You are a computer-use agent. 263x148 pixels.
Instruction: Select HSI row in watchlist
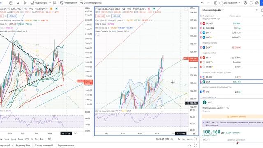[231, 58]
